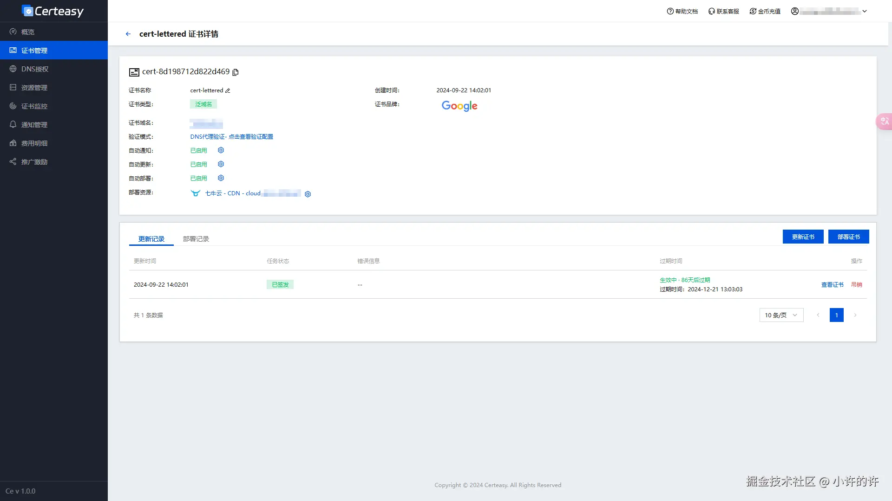Open gear icon beside 七牛云 CDN resource
Image resolution: width=892 pixels, height=501 pixels.
coord(308,194)
